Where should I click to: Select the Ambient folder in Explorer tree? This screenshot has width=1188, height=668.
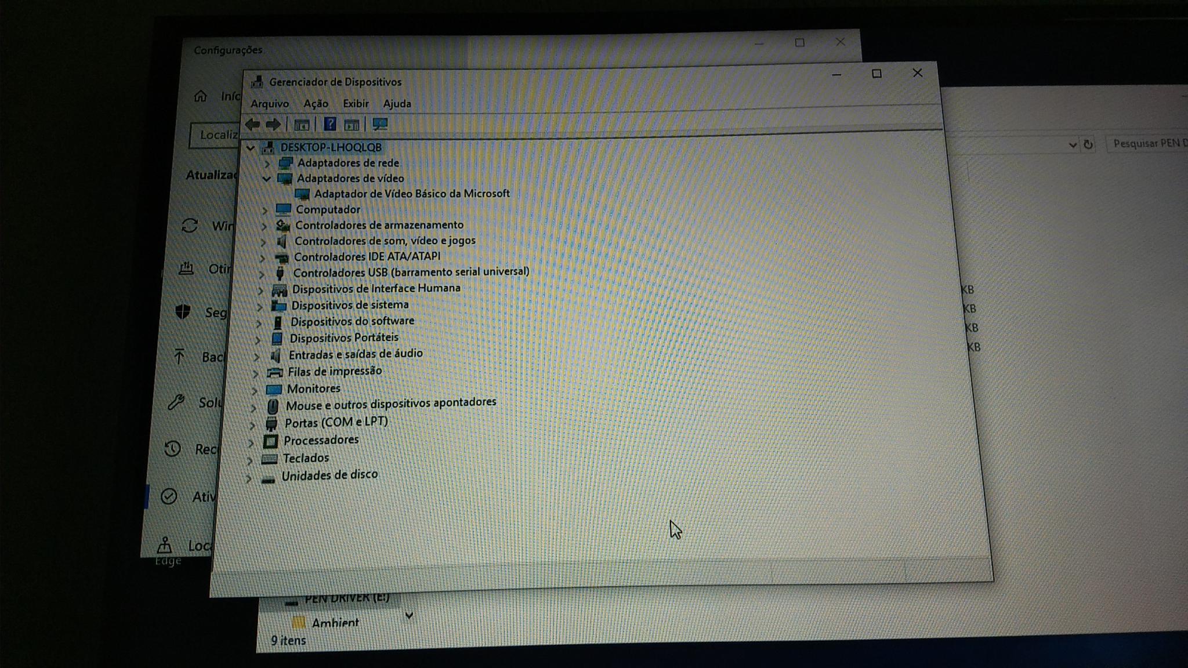pos(335,623)
